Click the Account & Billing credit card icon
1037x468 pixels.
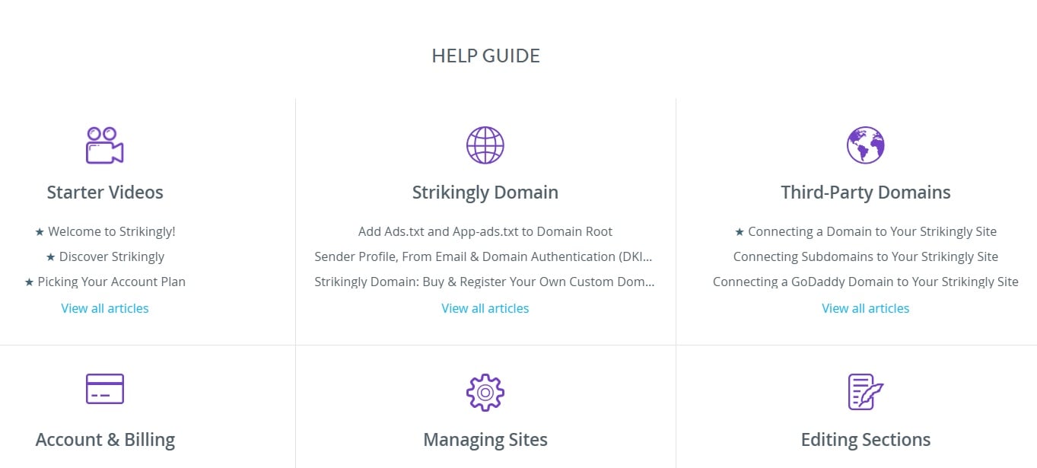click(105, 389)
